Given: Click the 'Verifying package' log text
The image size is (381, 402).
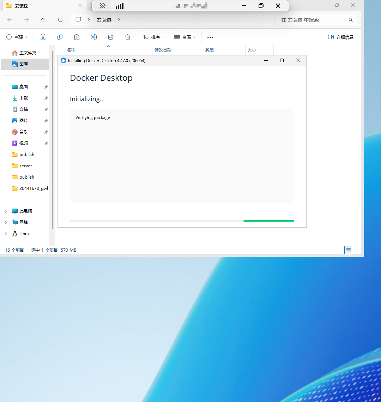Looking at the screenshot, I should point(92,118).
